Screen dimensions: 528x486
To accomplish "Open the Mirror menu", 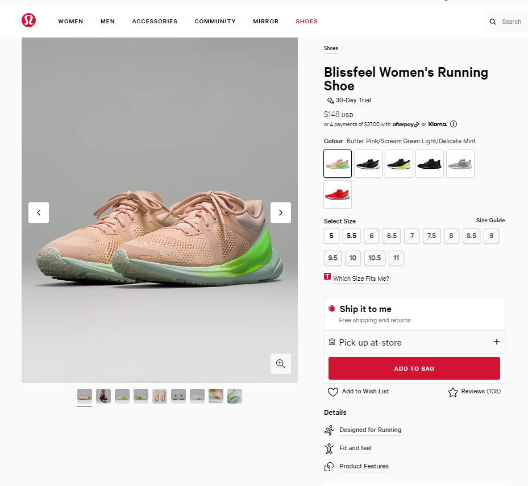I will (x=265, y=21).
